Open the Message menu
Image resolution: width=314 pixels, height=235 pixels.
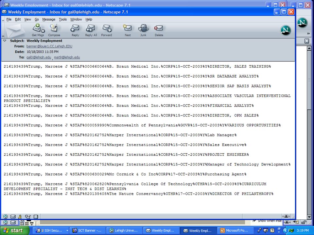49,19
